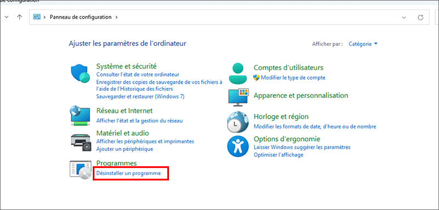Screen dimensions: 439x210
Task: Open Options d'ergonomie category
Action: pyautogui.click(x=286, y=138)
